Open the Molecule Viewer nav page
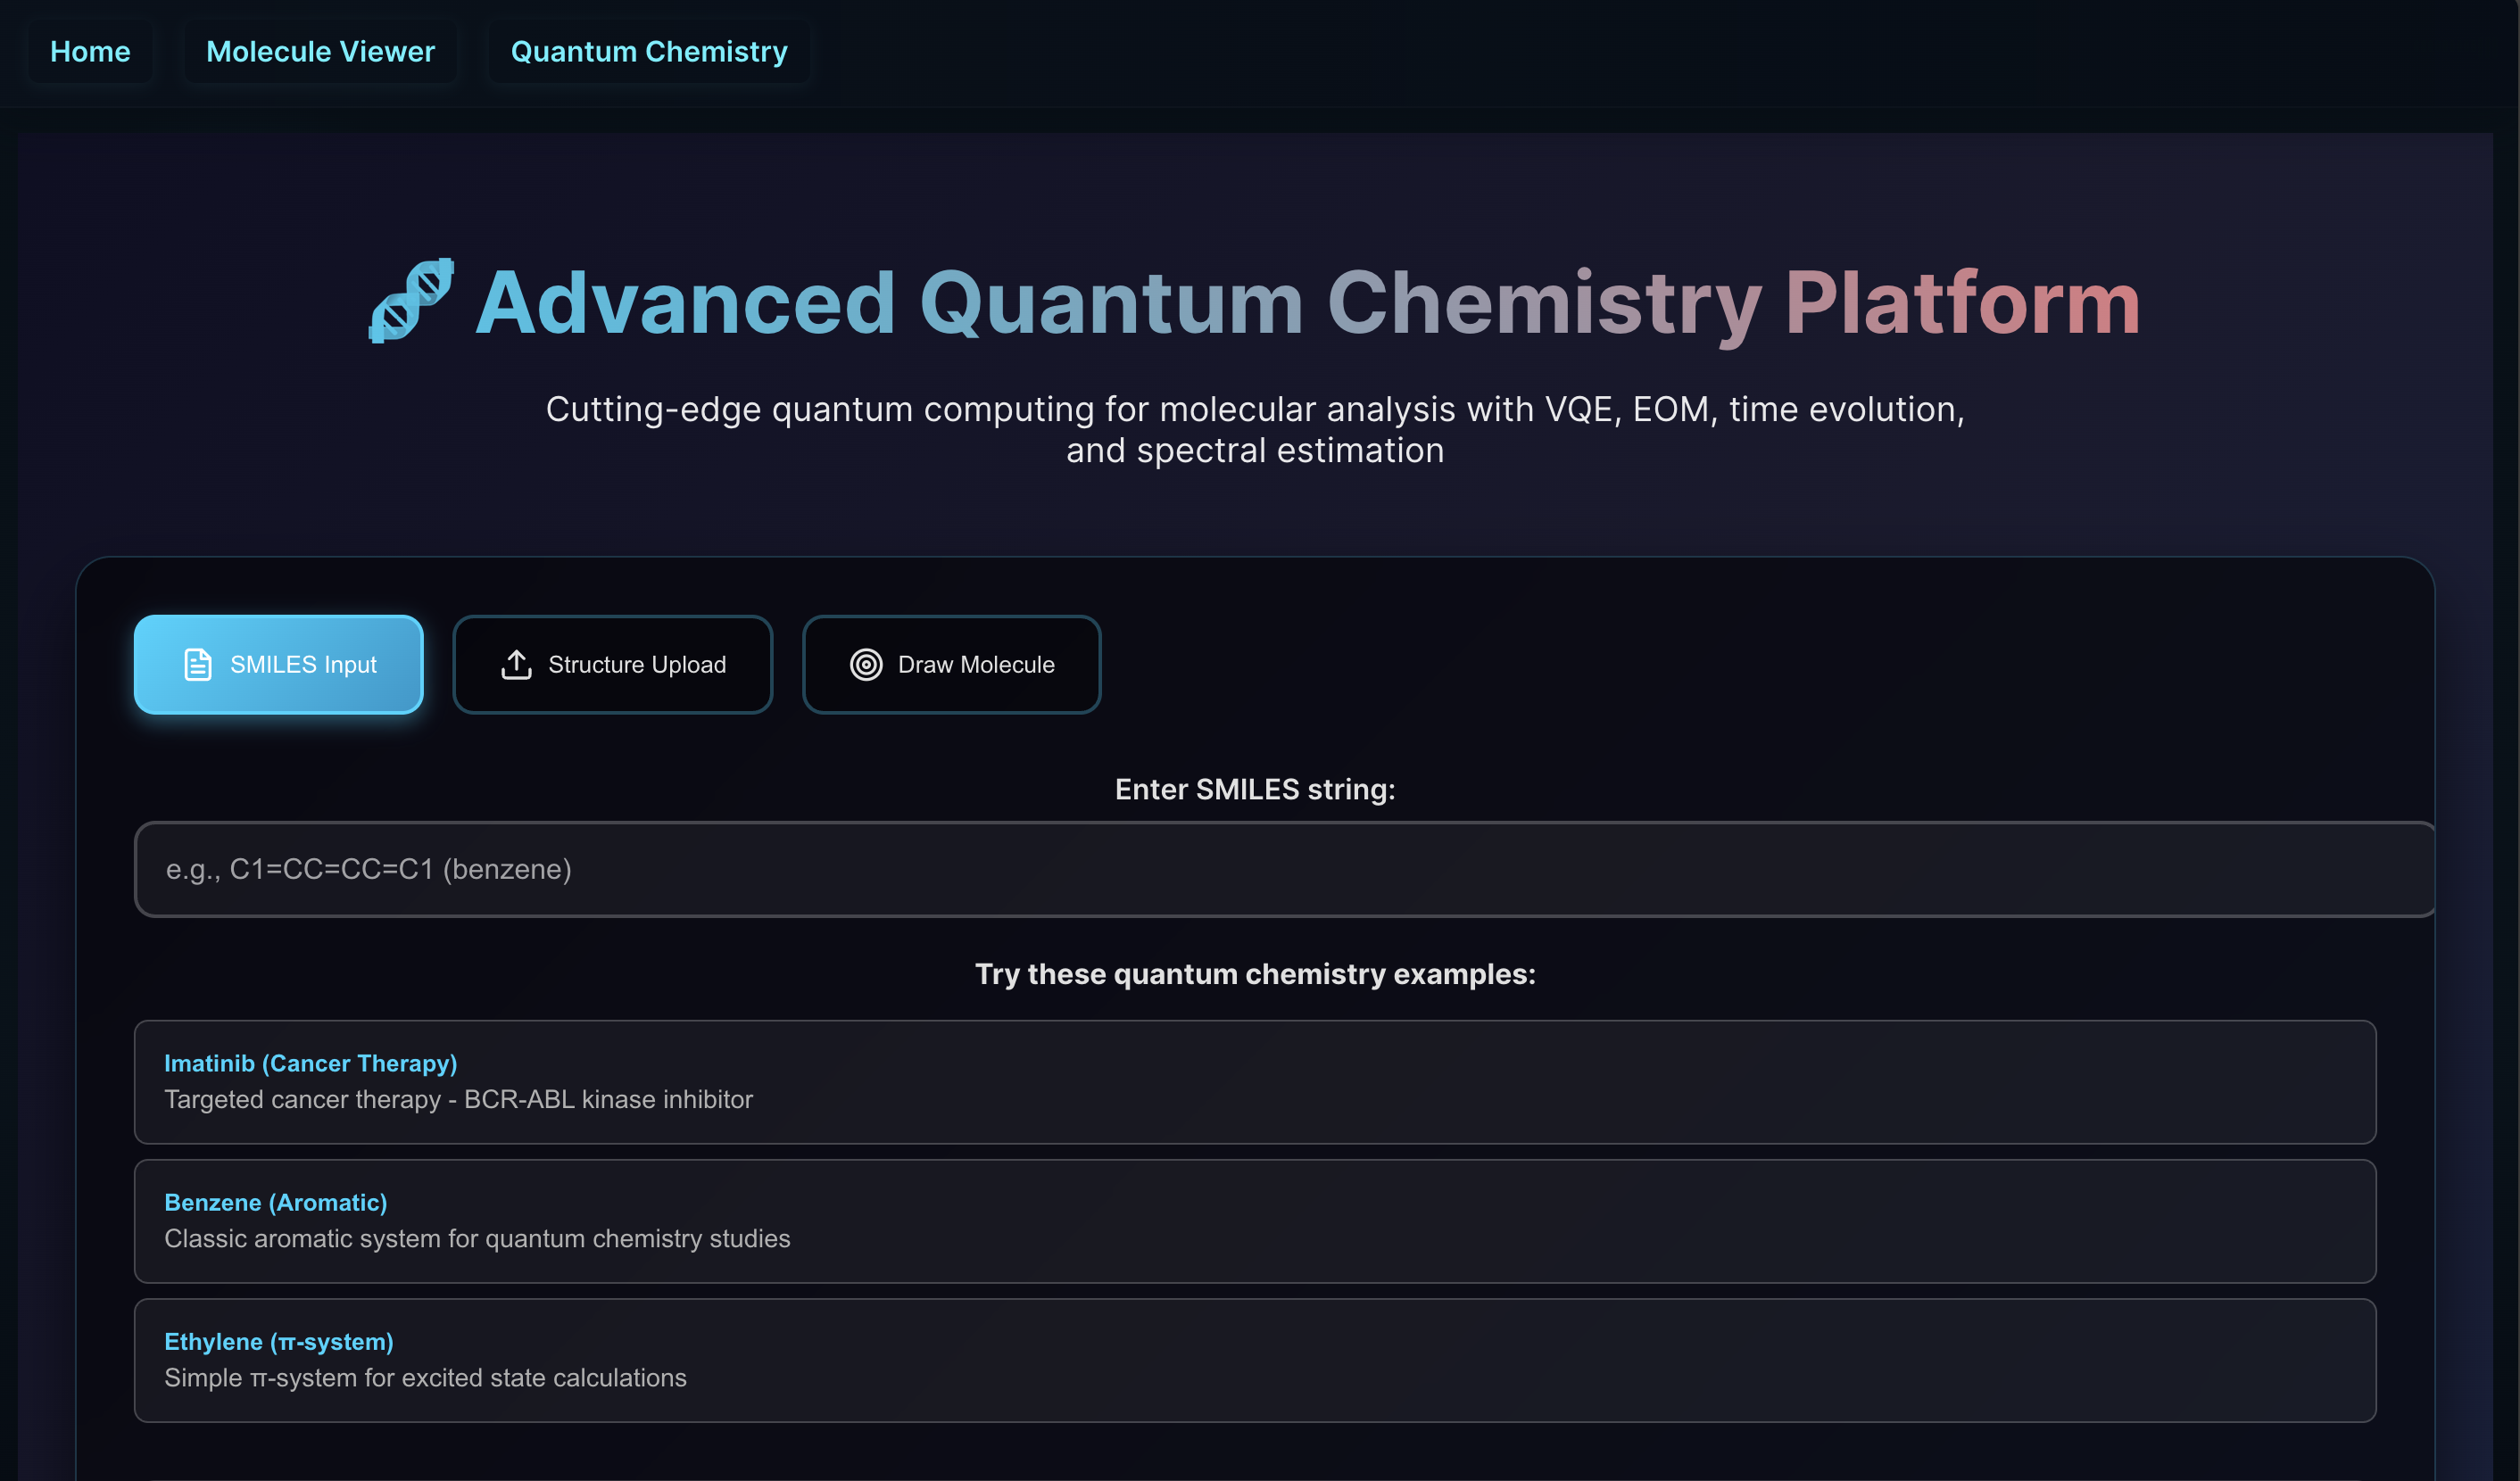 coord(320,52)
